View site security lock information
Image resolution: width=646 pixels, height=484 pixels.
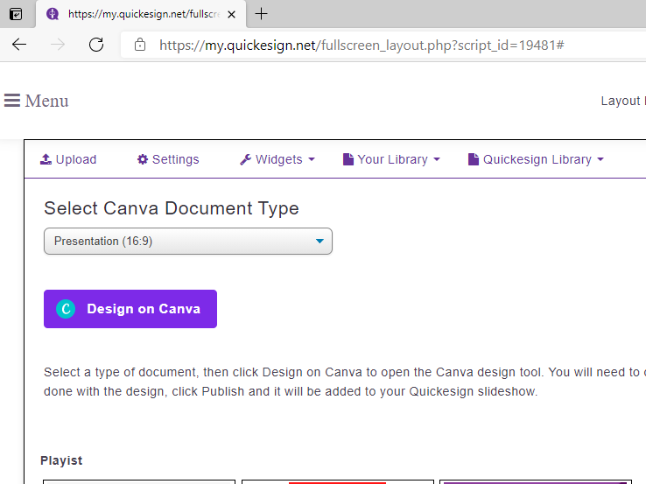[x=140, y=45]
